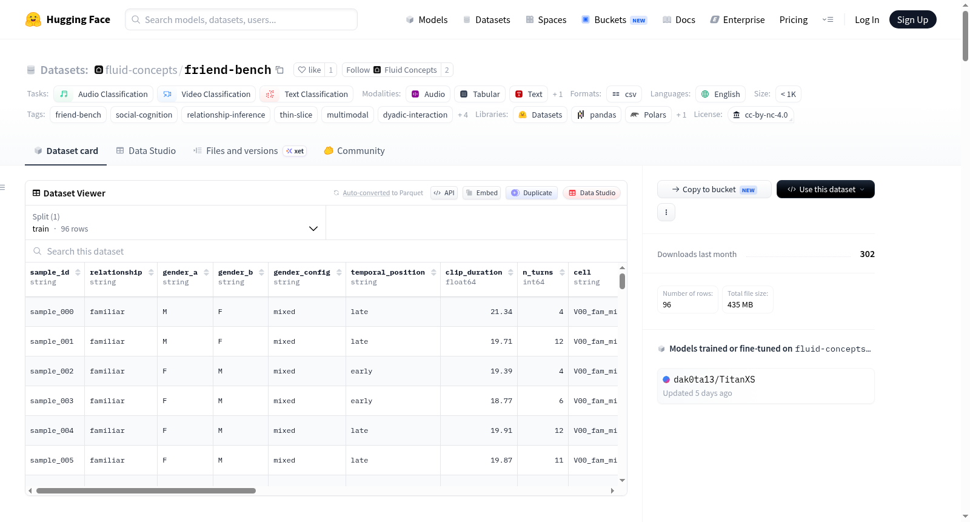970x522 pixels.
Task: Click the English language tag
Action: click(720, 94)
